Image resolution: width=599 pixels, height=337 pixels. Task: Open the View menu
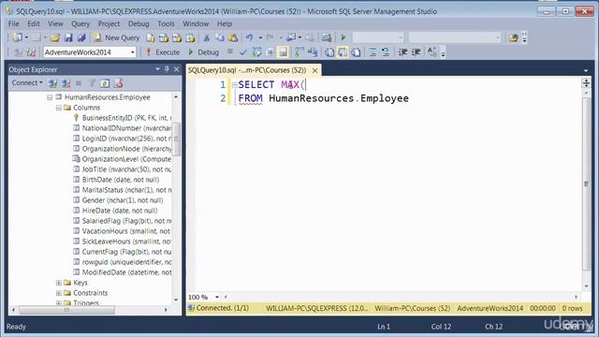pos(55,23)
